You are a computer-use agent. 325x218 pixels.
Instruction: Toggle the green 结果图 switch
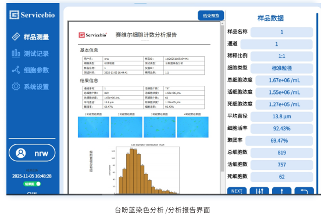tap(32, 184)
